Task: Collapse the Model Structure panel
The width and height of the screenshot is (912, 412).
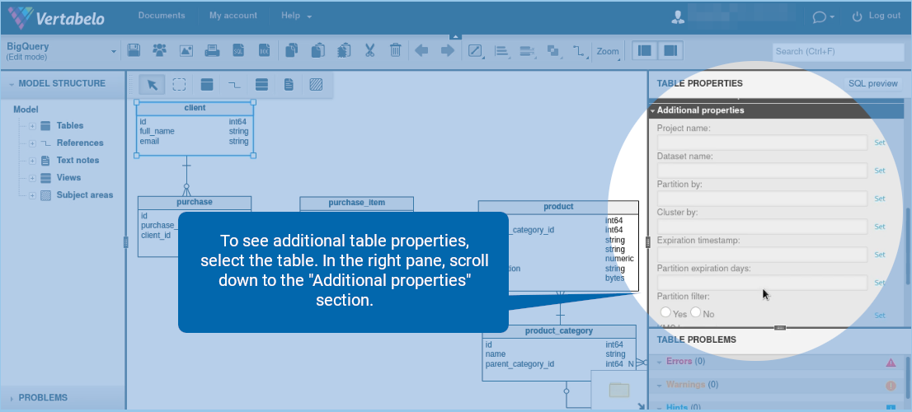Action: pyautogui.click(x=12, y=84)
